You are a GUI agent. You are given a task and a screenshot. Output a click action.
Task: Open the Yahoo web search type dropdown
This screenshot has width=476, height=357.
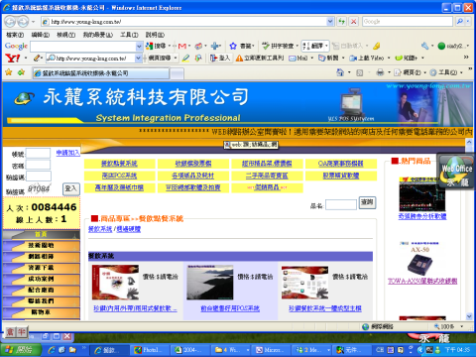coord(176,59)
